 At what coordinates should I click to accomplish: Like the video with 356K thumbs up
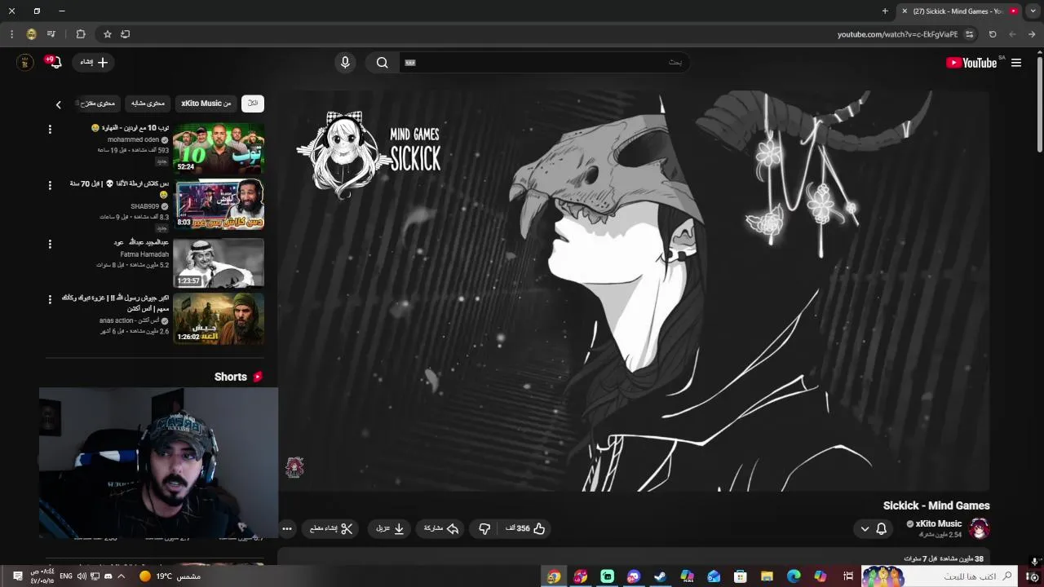coord(524,528)
